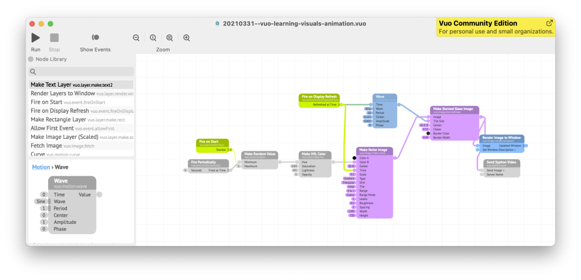Select the Render Image to Window node

point(502,138)
